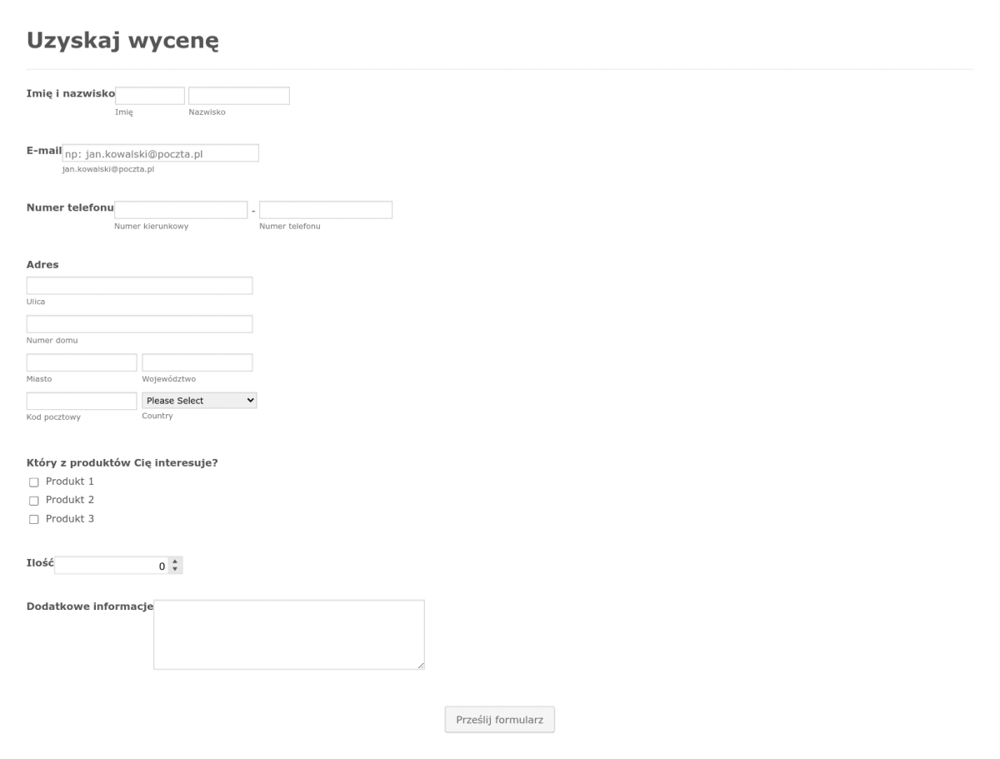Image resolution: width=1000 pixels, height=759 pixels.
Task: Increase Ilość using the up stepper arrow
Action: (x=174, y=560)
